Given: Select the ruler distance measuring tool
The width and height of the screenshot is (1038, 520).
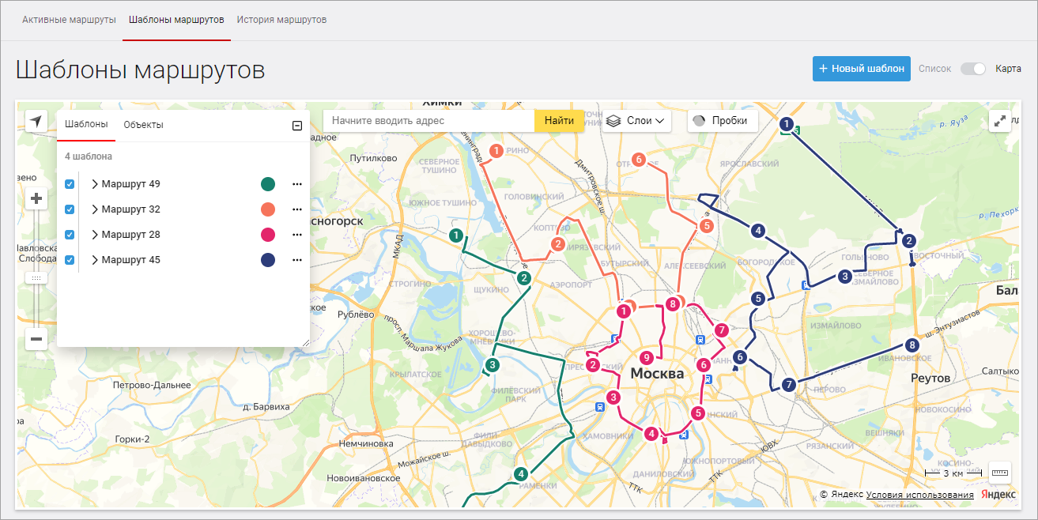Looking at the screenshot, I should pos(1000,473).
